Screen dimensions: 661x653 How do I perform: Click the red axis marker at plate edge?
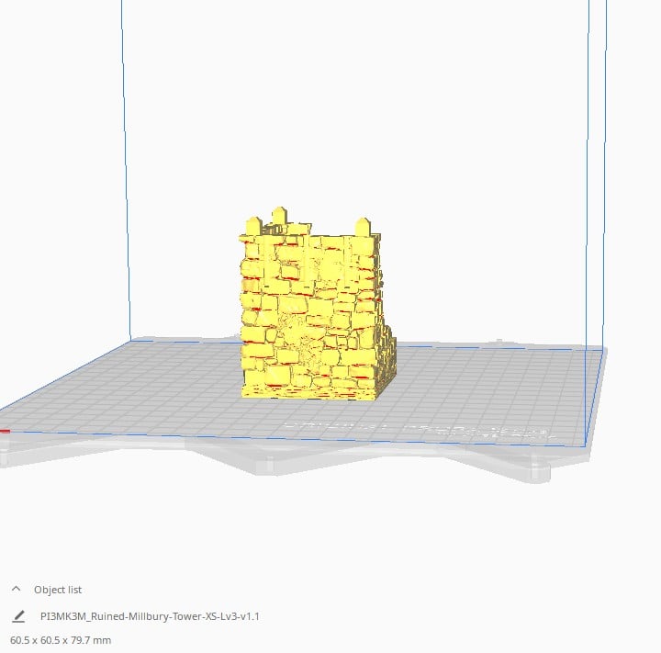pyautogui.click(x=5, y=430)
